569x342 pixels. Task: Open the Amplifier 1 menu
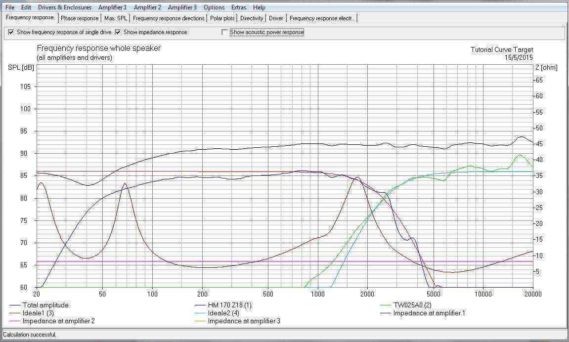coord(113,7)
